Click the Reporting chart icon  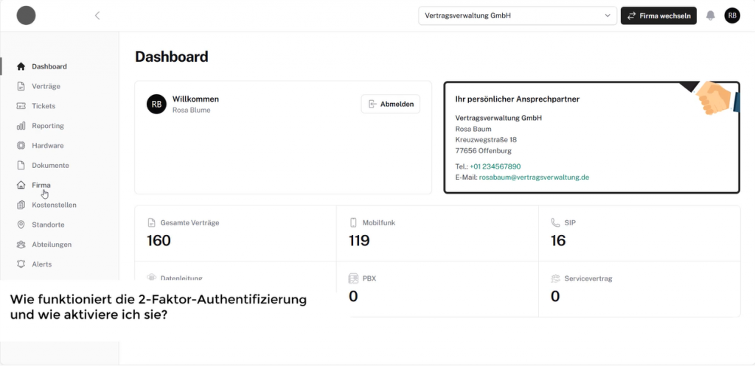pyautogui.click(x=21, y=126)
